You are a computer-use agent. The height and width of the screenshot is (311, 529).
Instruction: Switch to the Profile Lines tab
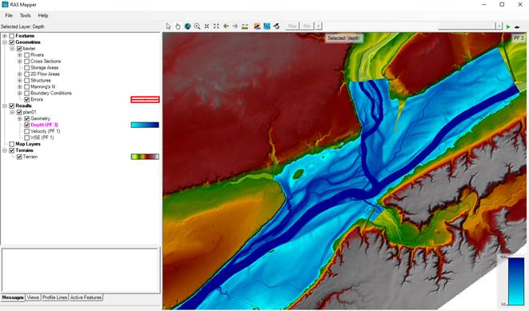pyautogui.click(x=54, y=297)
